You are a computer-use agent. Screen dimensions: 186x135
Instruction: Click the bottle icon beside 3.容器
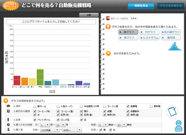pos(8,119)
